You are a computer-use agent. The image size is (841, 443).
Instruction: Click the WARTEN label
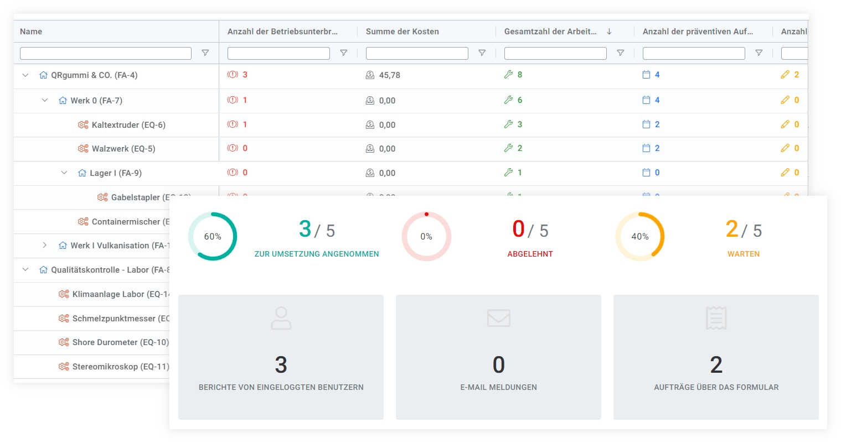click(744, 254)
